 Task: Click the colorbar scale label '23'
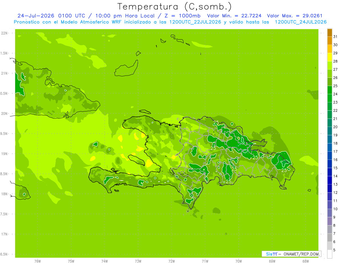tap(335, 102)
